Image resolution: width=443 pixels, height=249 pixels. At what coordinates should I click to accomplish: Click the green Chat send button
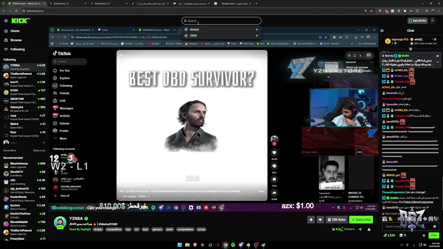434,236
